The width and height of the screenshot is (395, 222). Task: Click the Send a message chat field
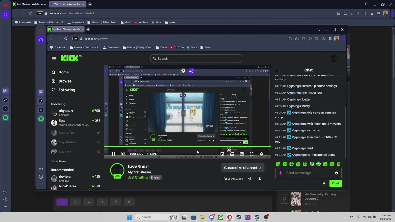[309, 173]
